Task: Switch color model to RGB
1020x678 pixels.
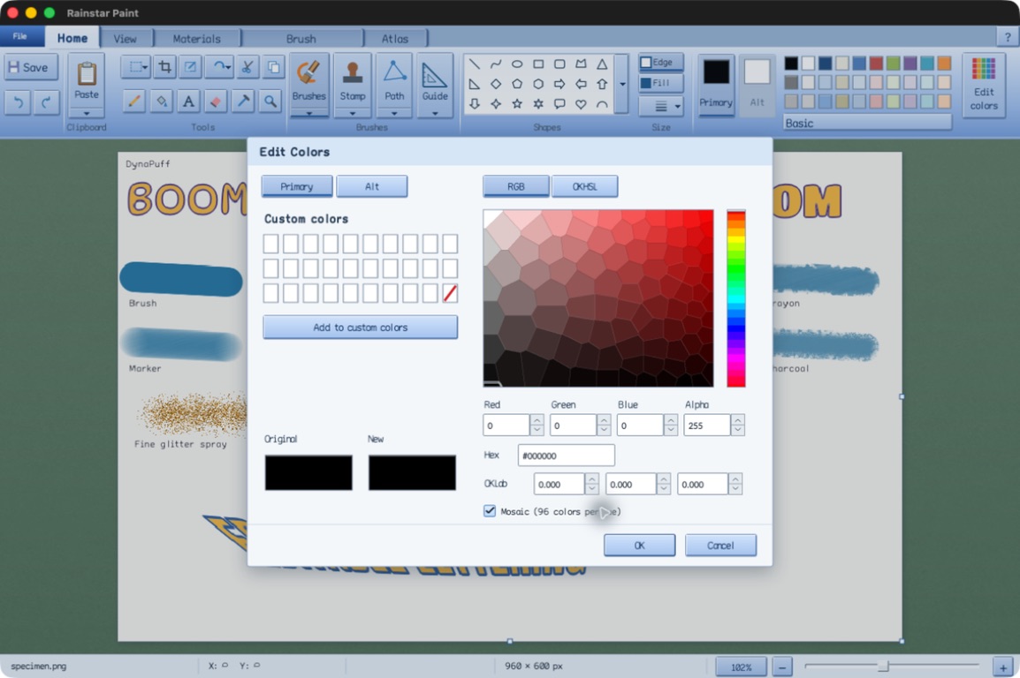Action: 516,186
